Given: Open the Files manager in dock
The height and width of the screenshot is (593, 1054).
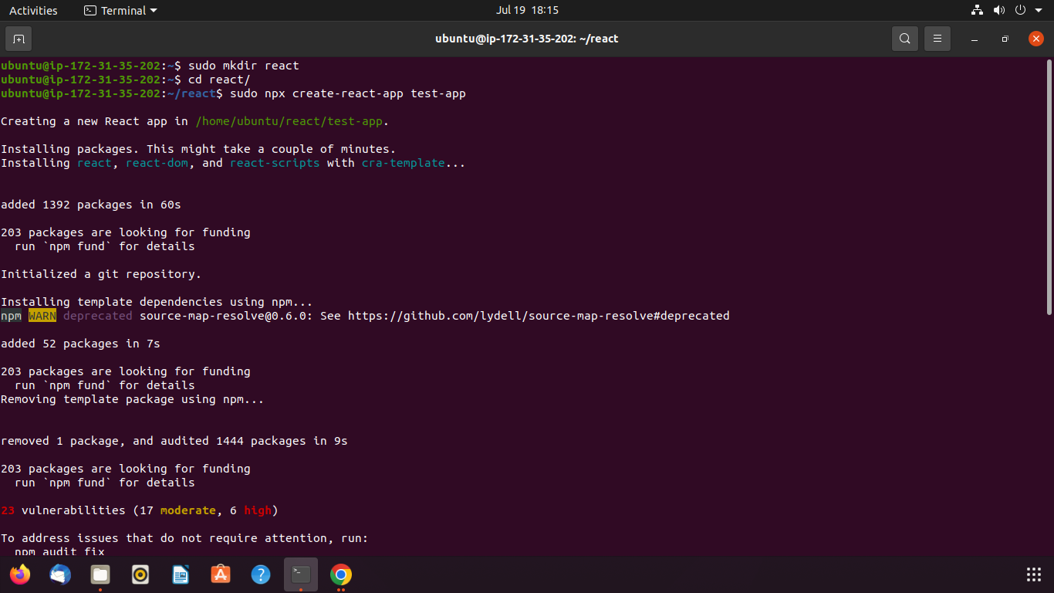Looking at the screenshot, I should tap(100, 574).
